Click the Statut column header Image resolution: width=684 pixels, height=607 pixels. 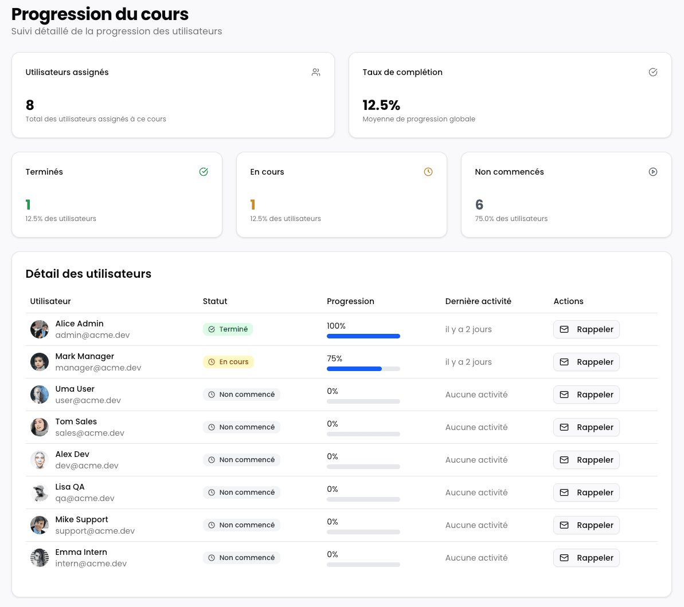coord(215,301)
